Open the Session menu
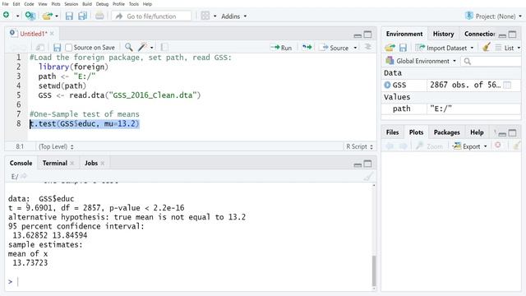This screenshot has width=526, height=296. pyautogui.click(x=72, y=4)
